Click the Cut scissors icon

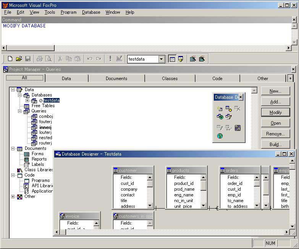pyautogui.click(x=60, y=59)
